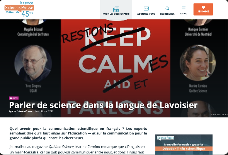Click the article title Parler de science
Viewport: 228px width, 155px height.
tap(103, 105)
